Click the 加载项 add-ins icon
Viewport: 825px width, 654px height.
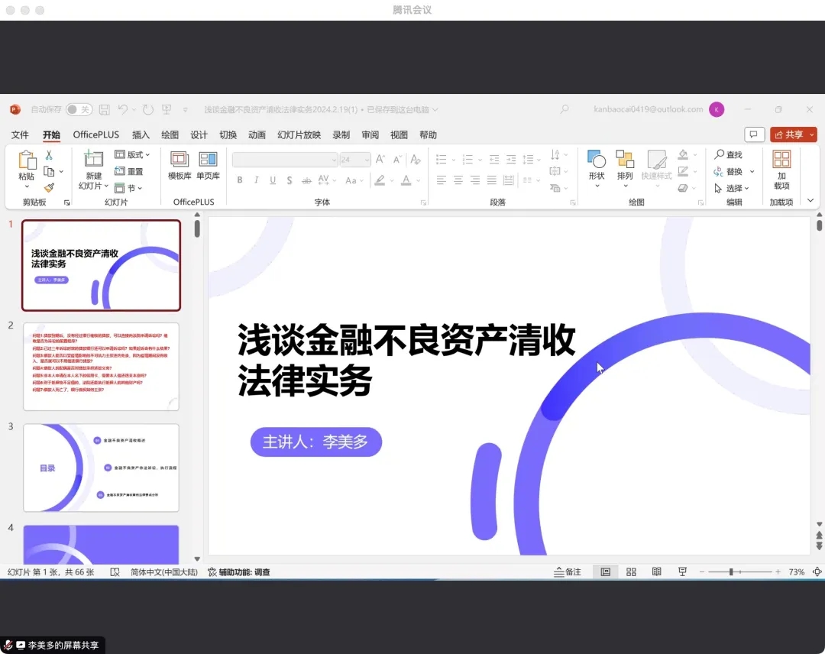781,170
